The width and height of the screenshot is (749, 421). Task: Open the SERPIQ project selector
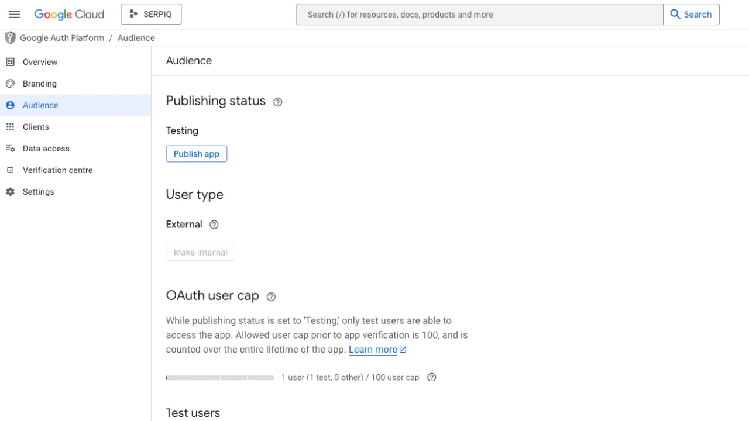pyautogui.click(x=151, y=15)
